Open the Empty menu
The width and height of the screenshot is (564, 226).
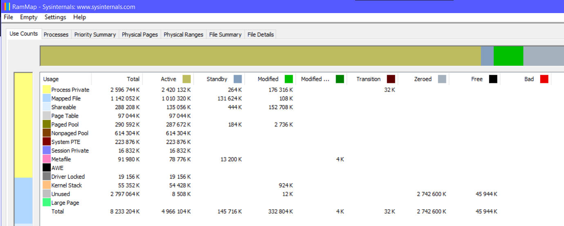tap(29, 17)
